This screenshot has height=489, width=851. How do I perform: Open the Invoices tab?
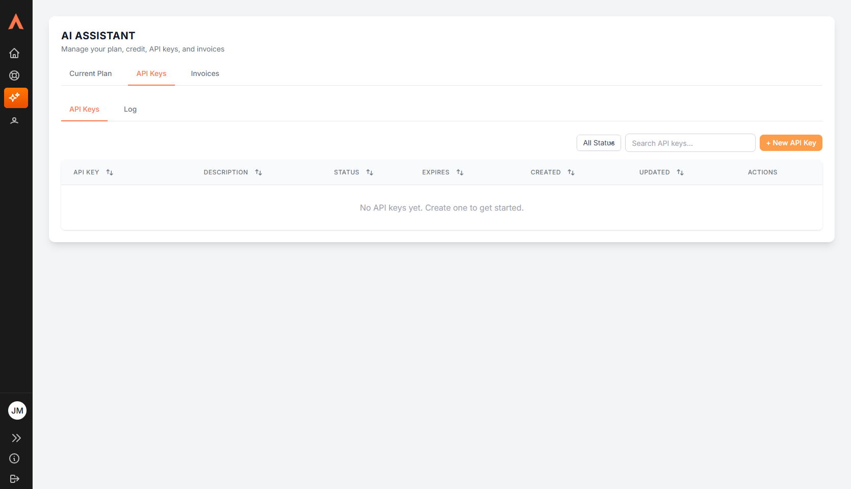(205, 73)
